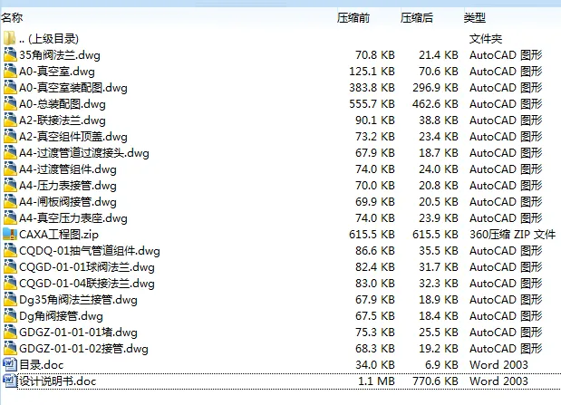Click the 6.9 KB compressed size value
Screen dimensions: 561x405
pyautogui.click(x=441, y=364)
